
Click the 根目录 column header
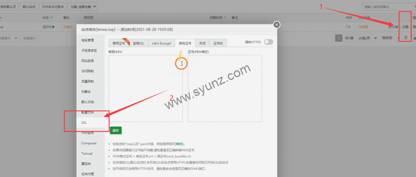tap(88, 18)
